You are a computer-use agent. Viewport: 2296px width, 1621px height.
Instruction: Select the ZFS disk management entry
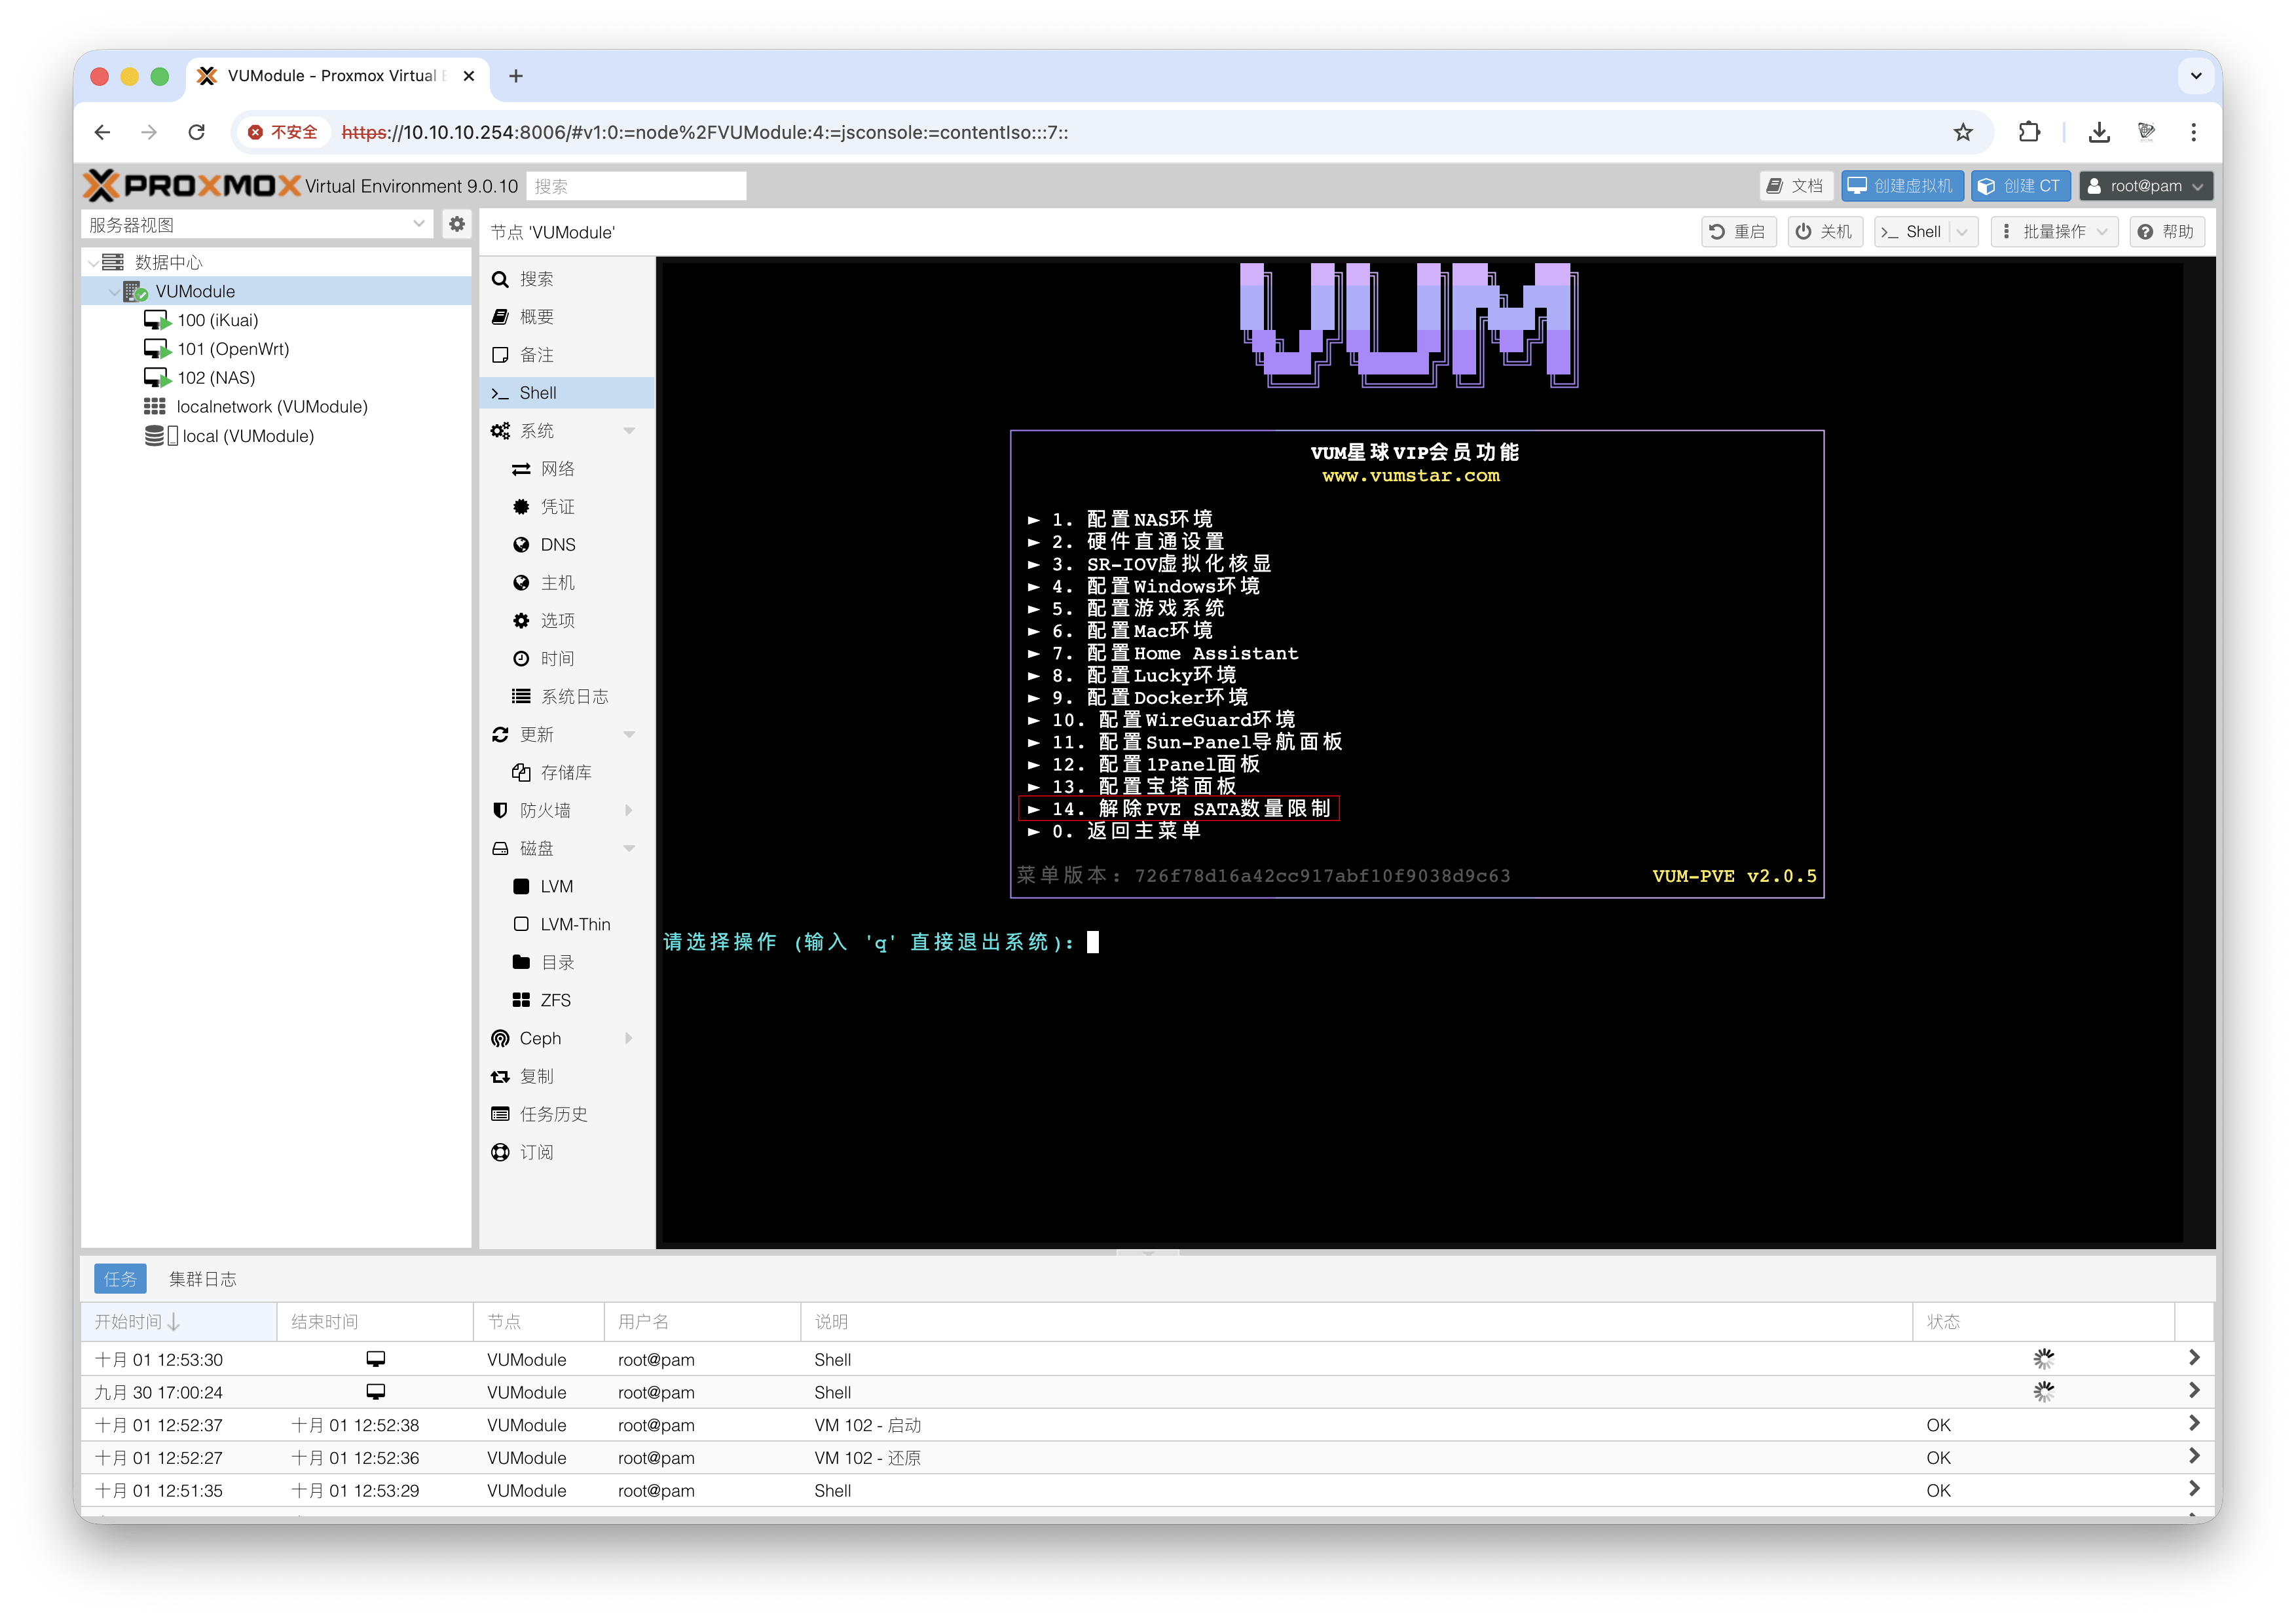coord(552,1000)
